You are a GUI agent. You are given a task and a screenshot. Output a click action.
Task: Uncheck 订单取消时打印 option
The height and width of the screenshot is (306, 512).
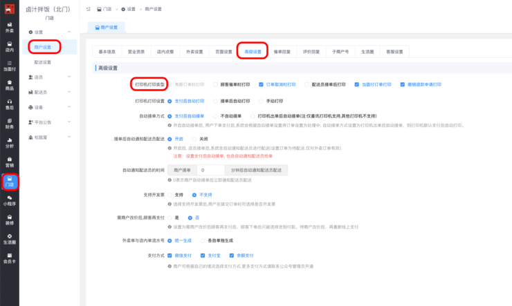262,84
